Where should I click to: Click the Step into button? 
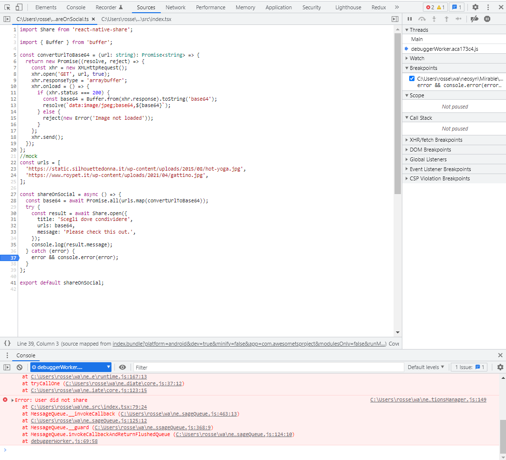[434, 19]
